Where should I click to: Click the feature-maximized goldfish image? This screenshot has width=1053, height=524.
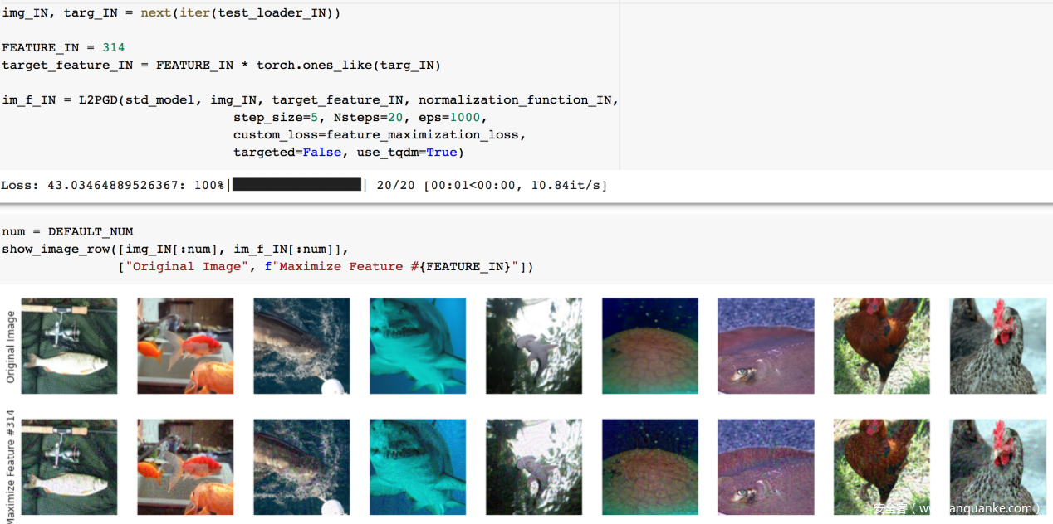(185, 467)
